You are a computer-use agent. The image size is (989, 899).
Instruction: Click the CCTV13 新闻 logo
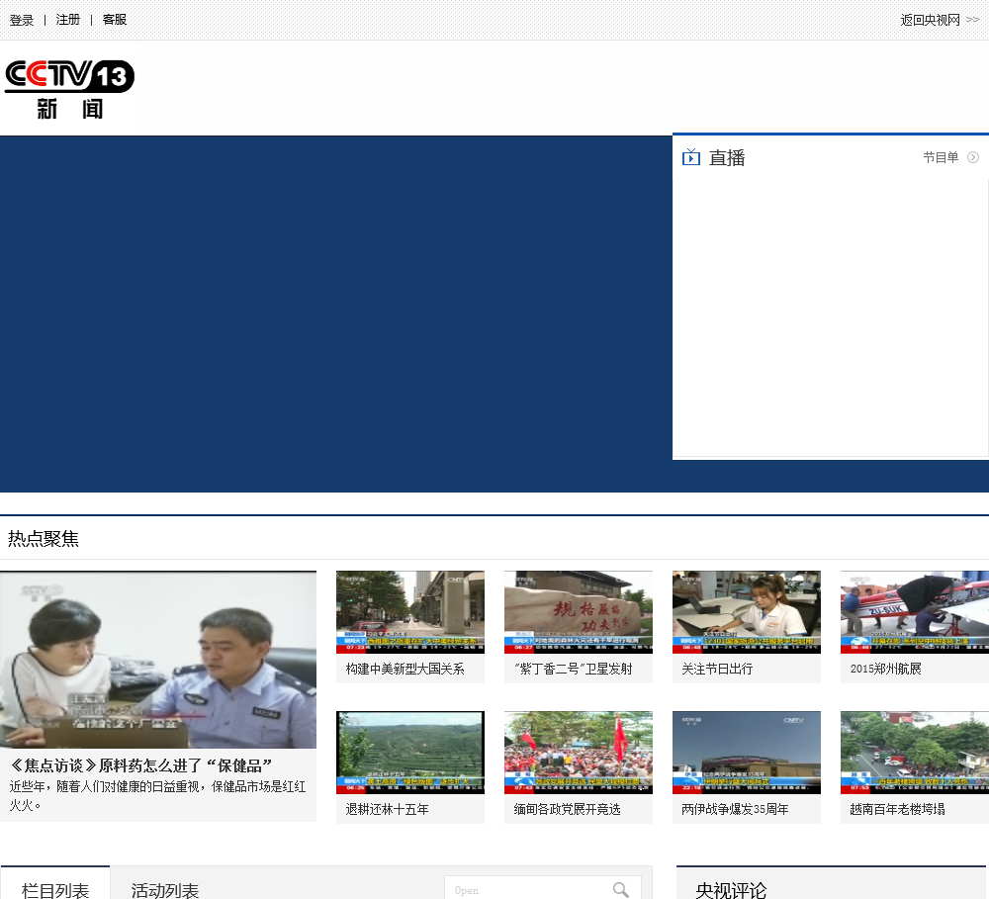click(x=69, y=89)
